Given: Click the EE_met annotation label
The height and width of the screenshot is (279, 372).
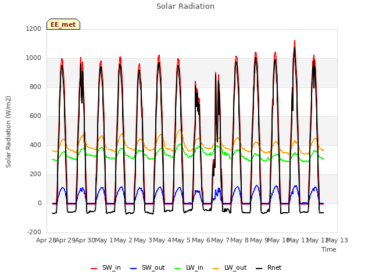Looking at the screenshot, I should 63,24.
